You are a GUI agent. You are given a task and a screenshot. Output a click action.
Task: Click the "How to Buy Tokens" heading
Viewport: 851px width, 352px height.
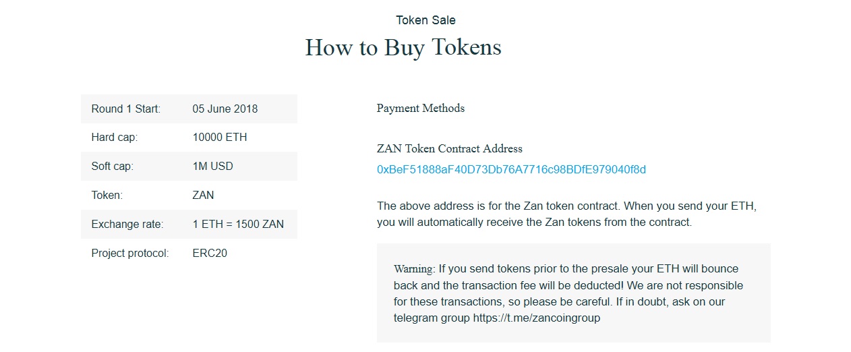[403, 48]
